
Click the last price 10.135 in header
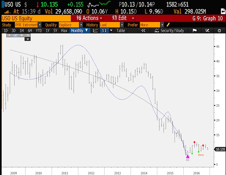(x=49, y=4)
